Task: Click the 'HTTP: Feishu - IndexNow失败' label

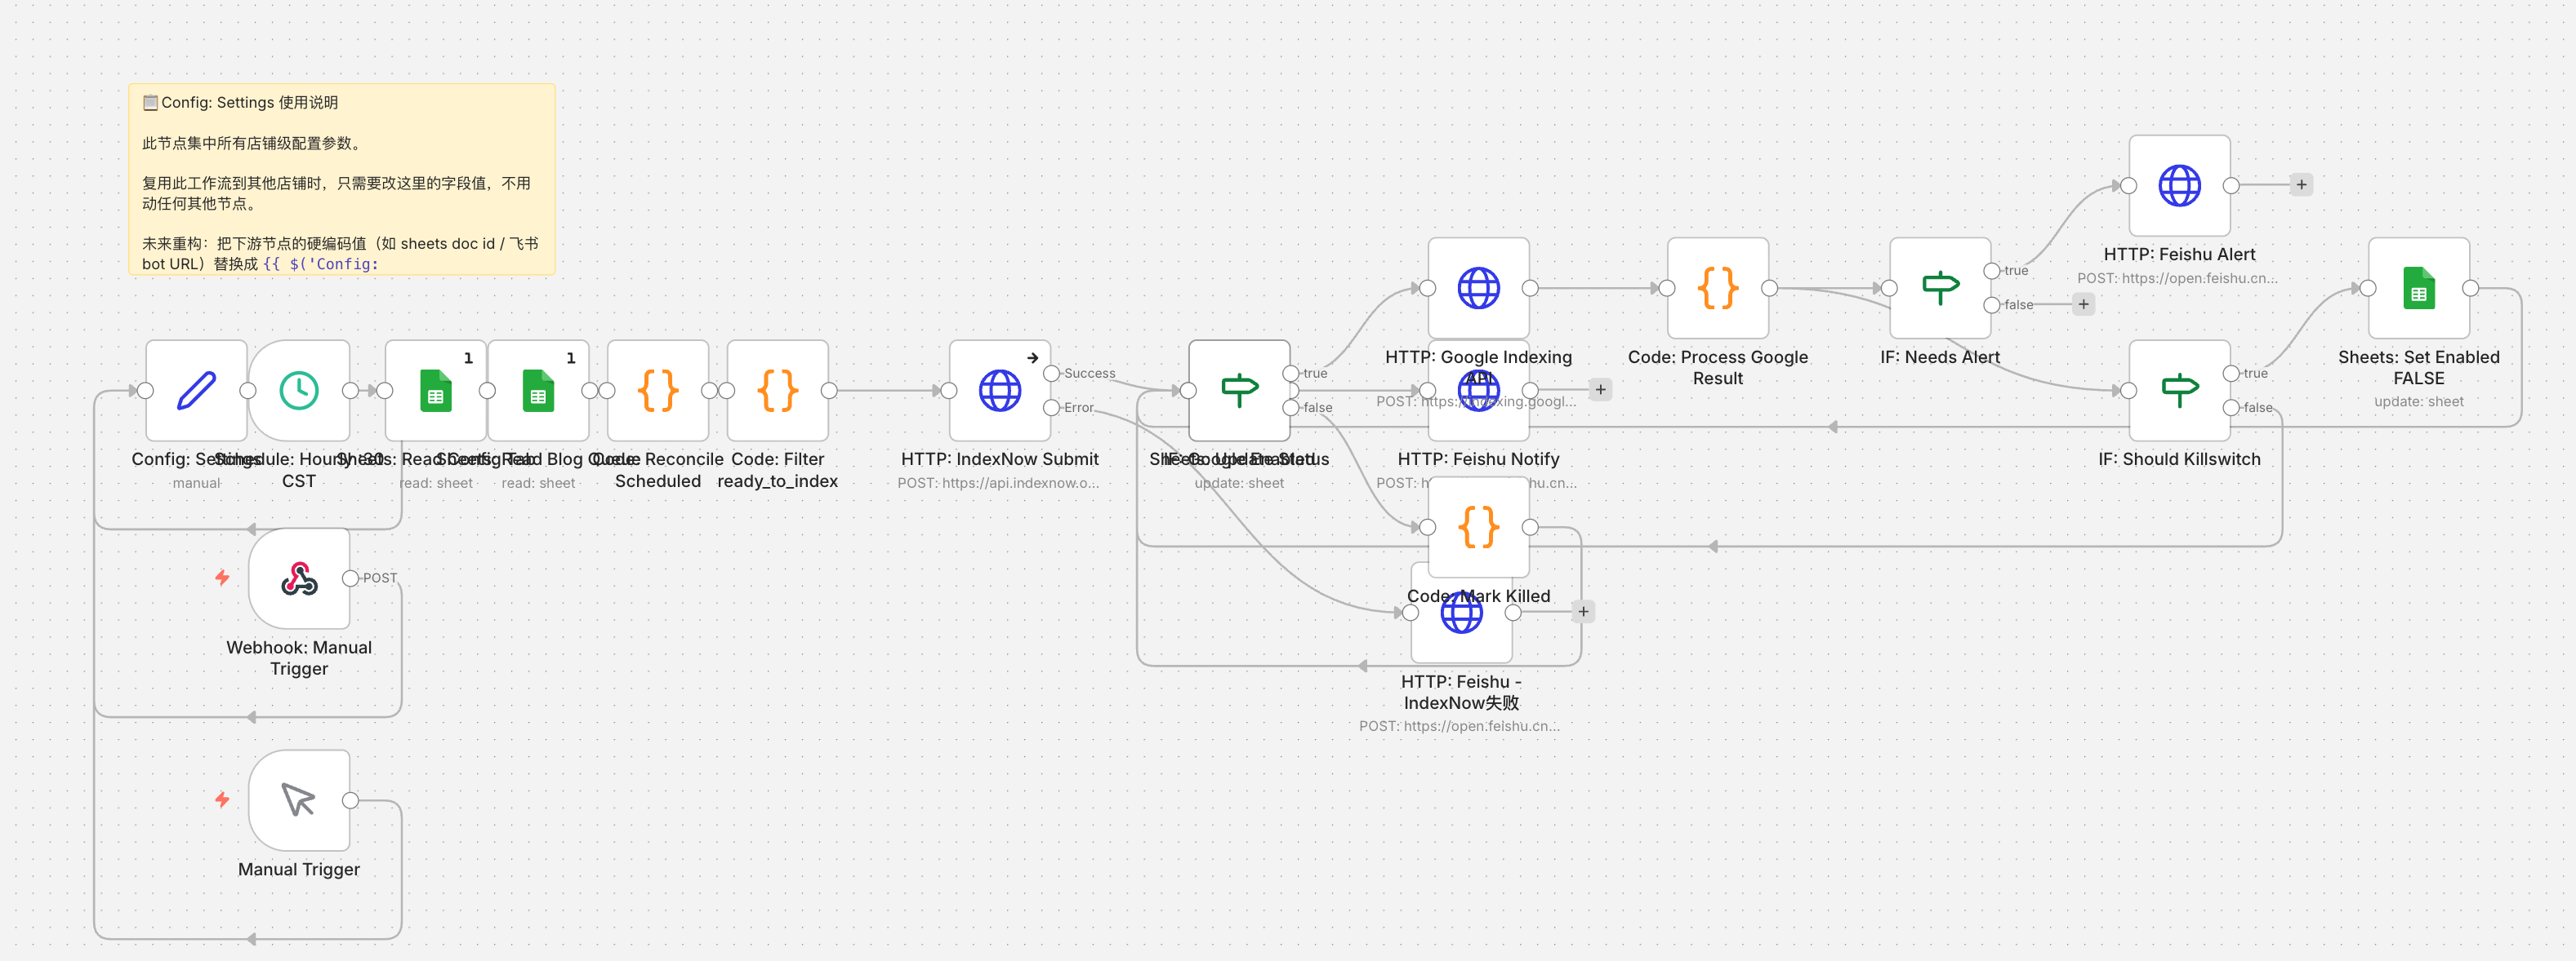Action: (x=1461, y=693)
